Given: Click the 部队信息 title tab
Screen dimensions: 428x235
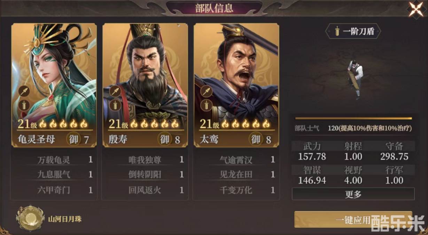Looking at the screenshot, I should click(x=214, y=8).
